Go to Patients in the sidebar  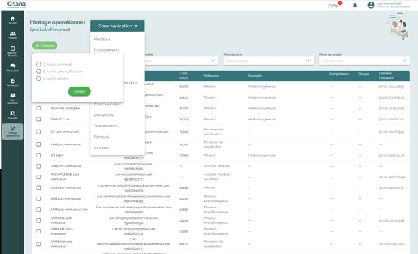12,35
